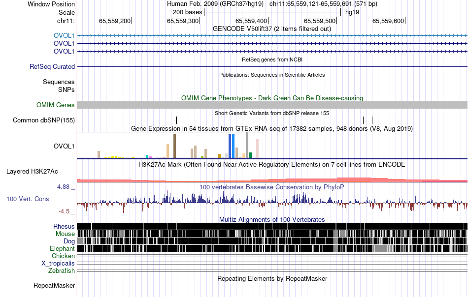
Task: Click the gray OMIM Genes bar
Action: pyautogui.click(x=272, y=105)
